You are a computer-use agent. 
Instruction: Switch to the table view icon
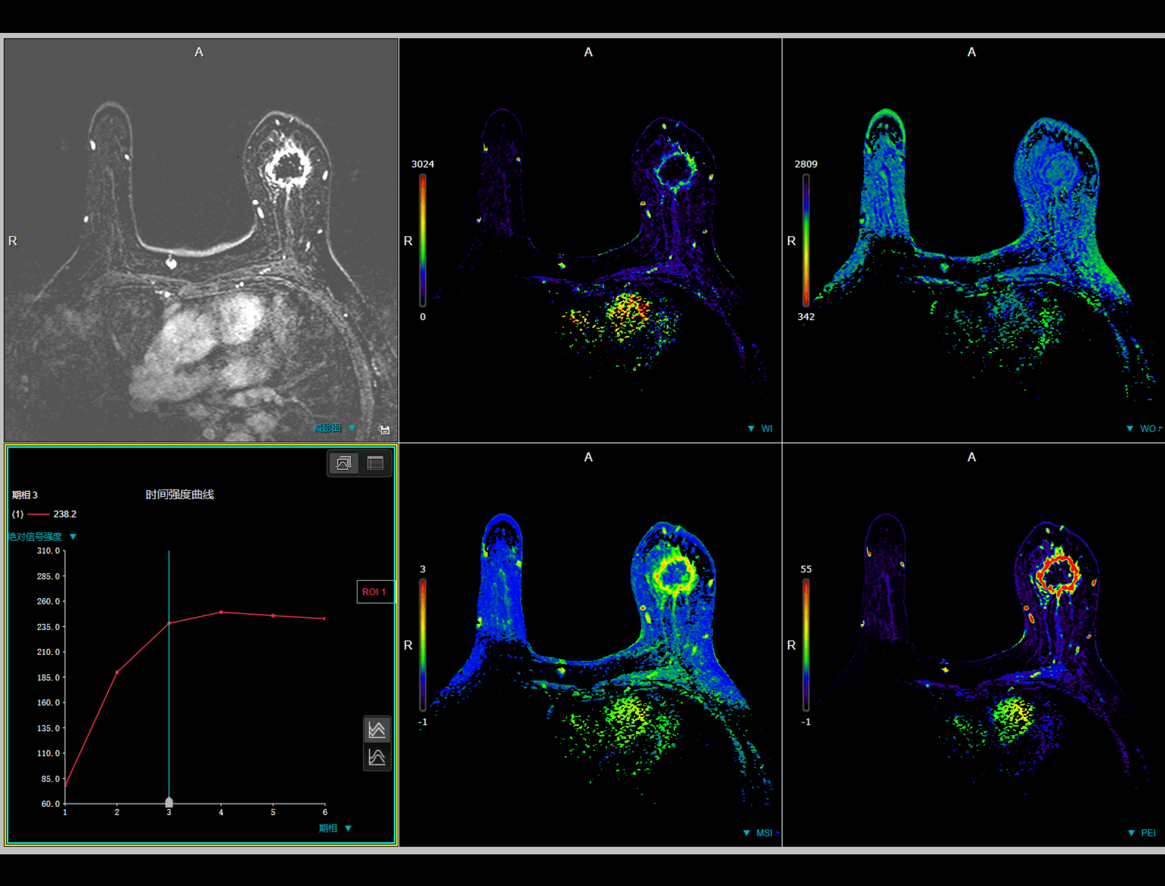[x=375, y=463]
